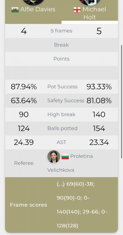Click the Welsh flag icon beside Alfie Davies
The width and height of the screenshot is (123, 235).
click(x=15, y=10)
